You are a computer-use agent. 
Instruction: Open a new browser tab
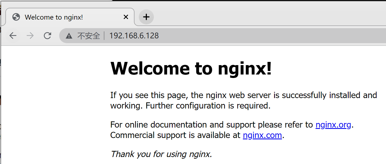[x=146, y=17]
